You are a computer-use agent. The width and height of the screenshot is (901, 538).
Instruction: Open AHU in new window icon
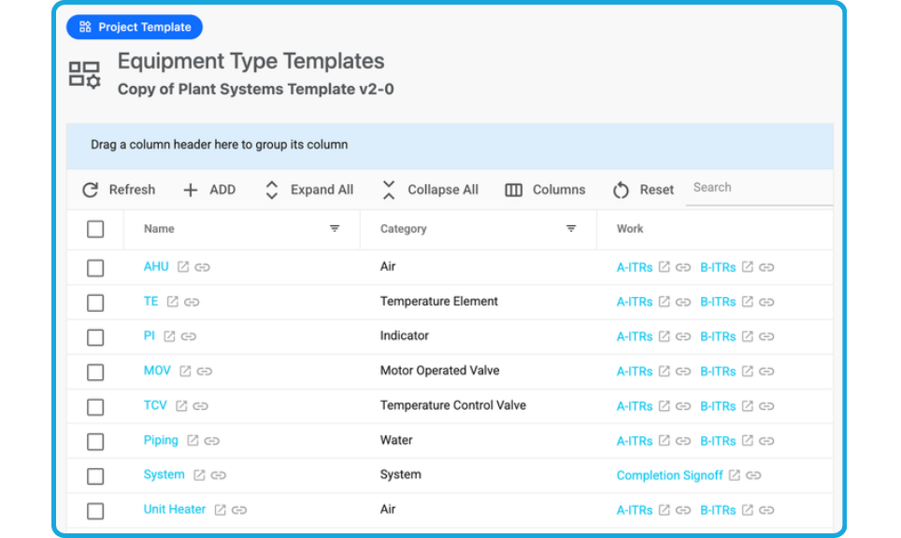point(183,267)
